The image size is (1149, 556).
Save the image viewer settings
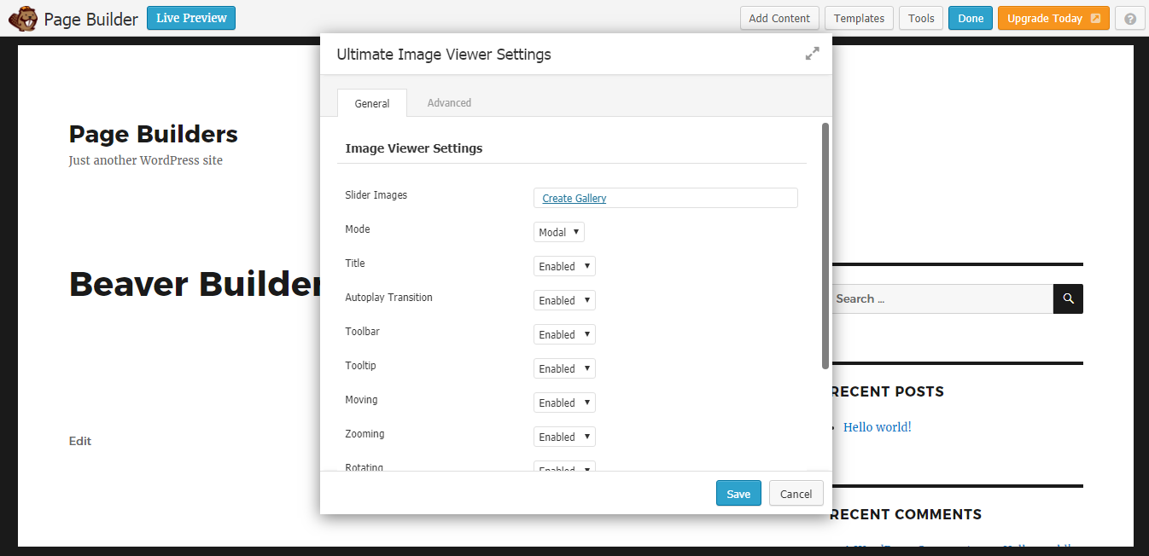(x=738, y=494)
